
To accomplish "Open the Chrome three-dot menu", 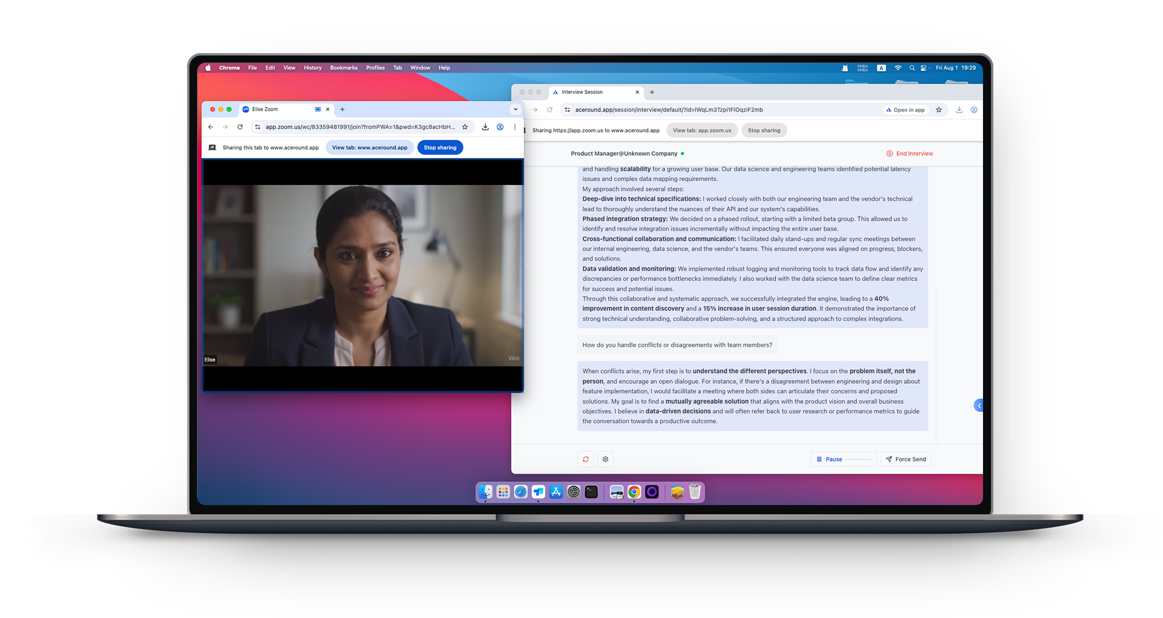I will pyautogui.click(x=515, y=127).
